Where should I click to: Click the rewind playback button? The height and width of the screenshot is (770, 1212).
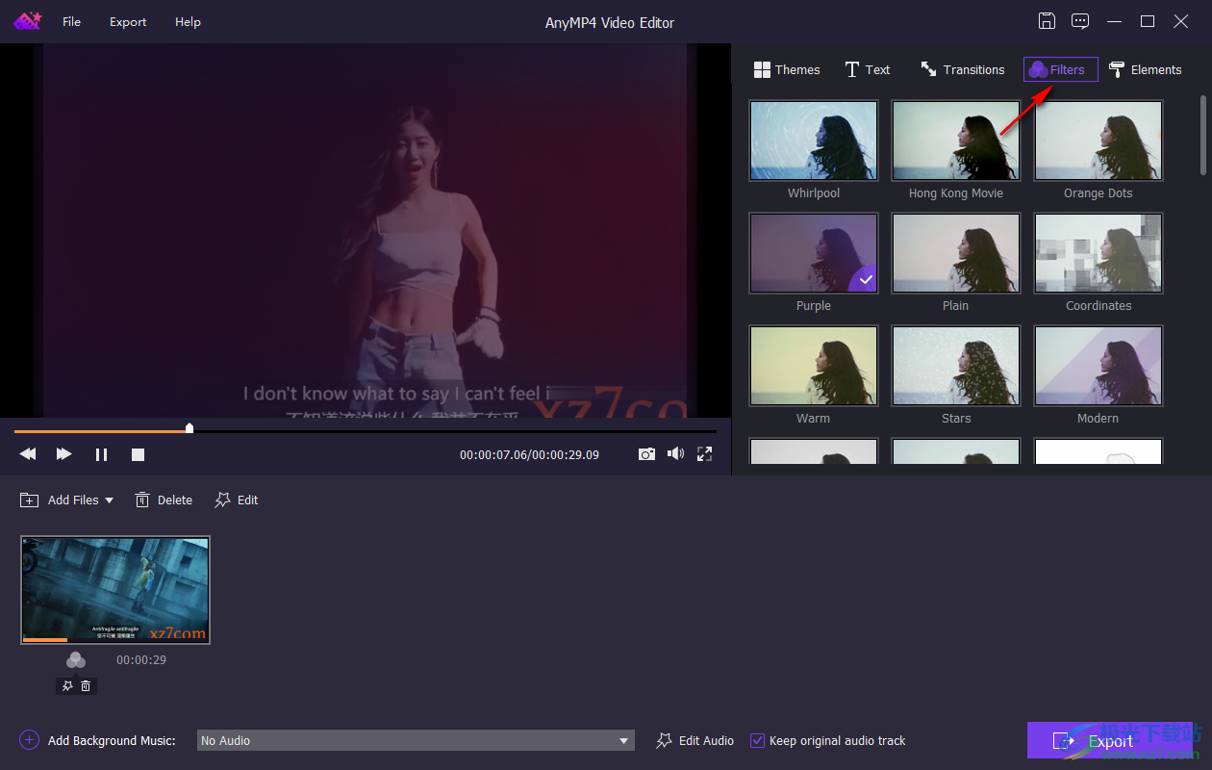(x=28, y=453)
